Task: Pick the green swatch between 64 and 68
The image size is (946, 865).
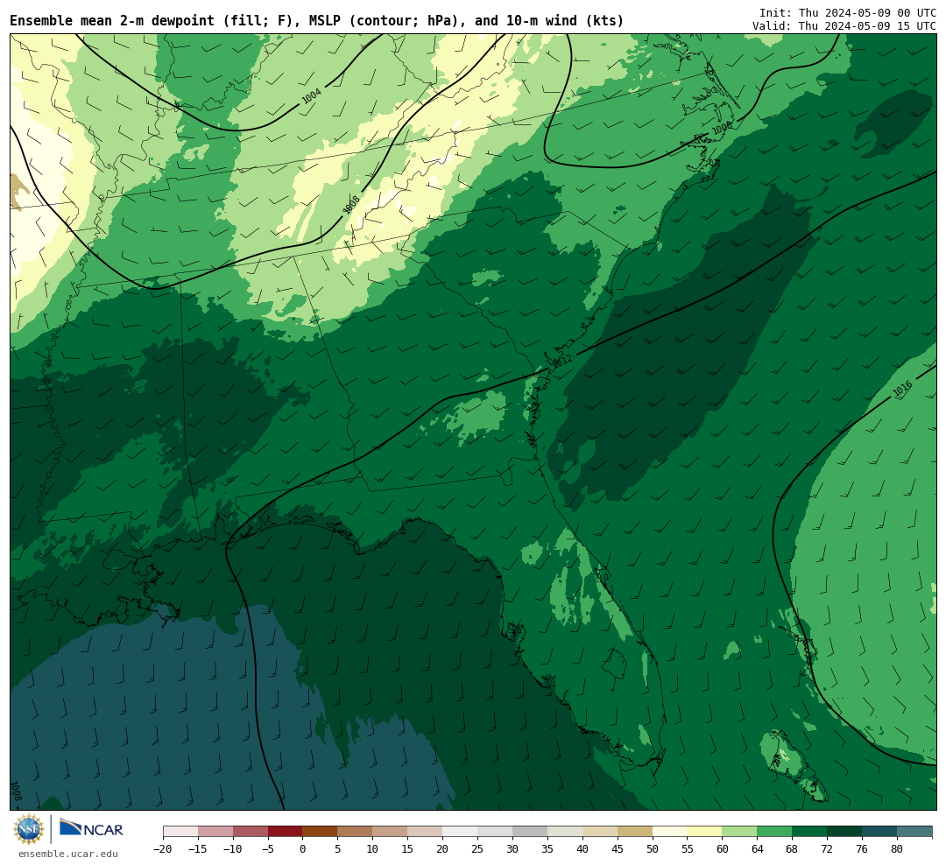Action: pyautogui.click(x=775, y=832)
